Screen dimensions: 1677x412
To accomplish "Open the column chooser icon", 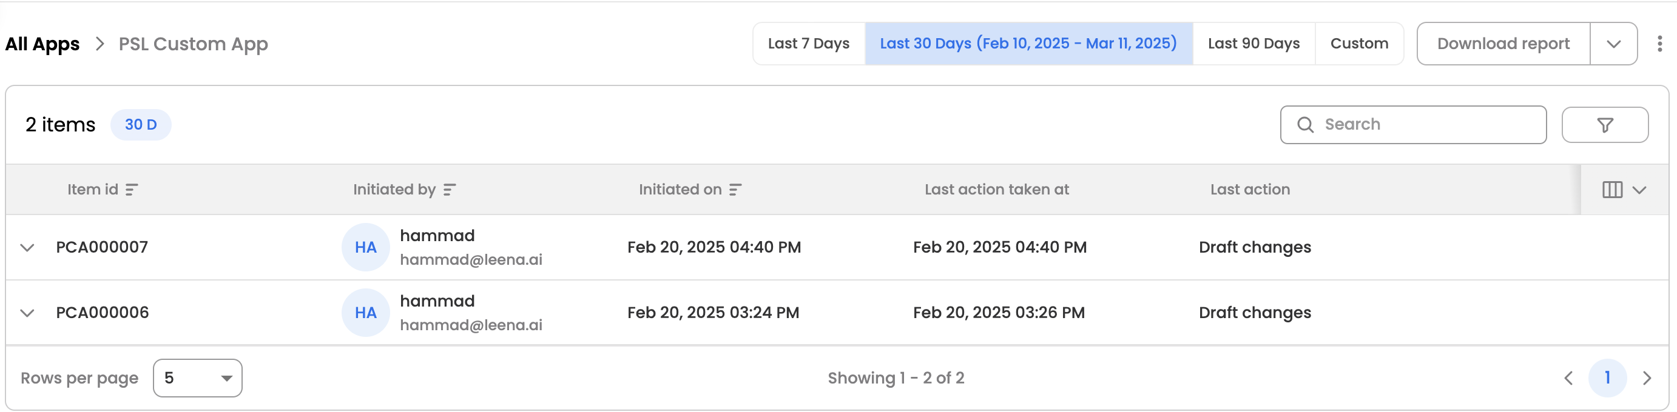I will click(1623, 190).
